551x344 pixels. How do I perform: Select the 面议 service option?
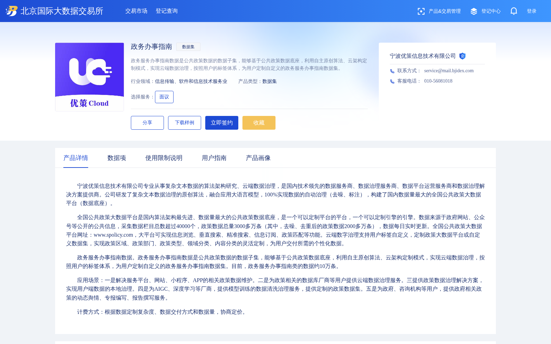(164, 97)
